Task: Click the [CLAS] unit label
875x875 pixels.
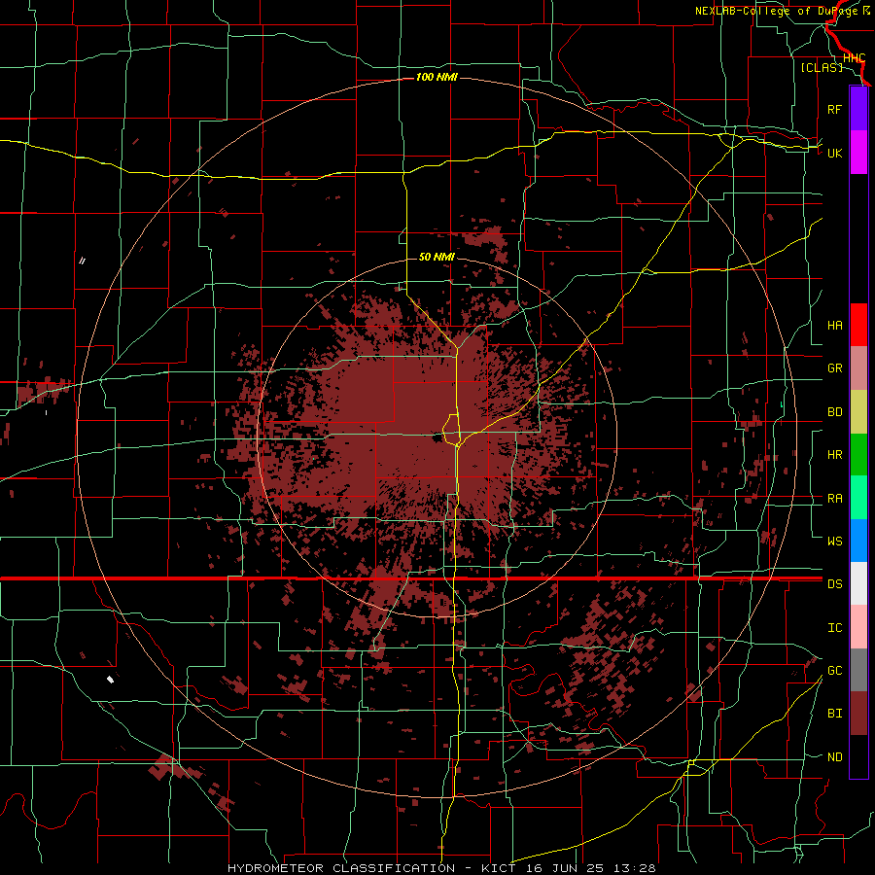Action: pos(822,68)
